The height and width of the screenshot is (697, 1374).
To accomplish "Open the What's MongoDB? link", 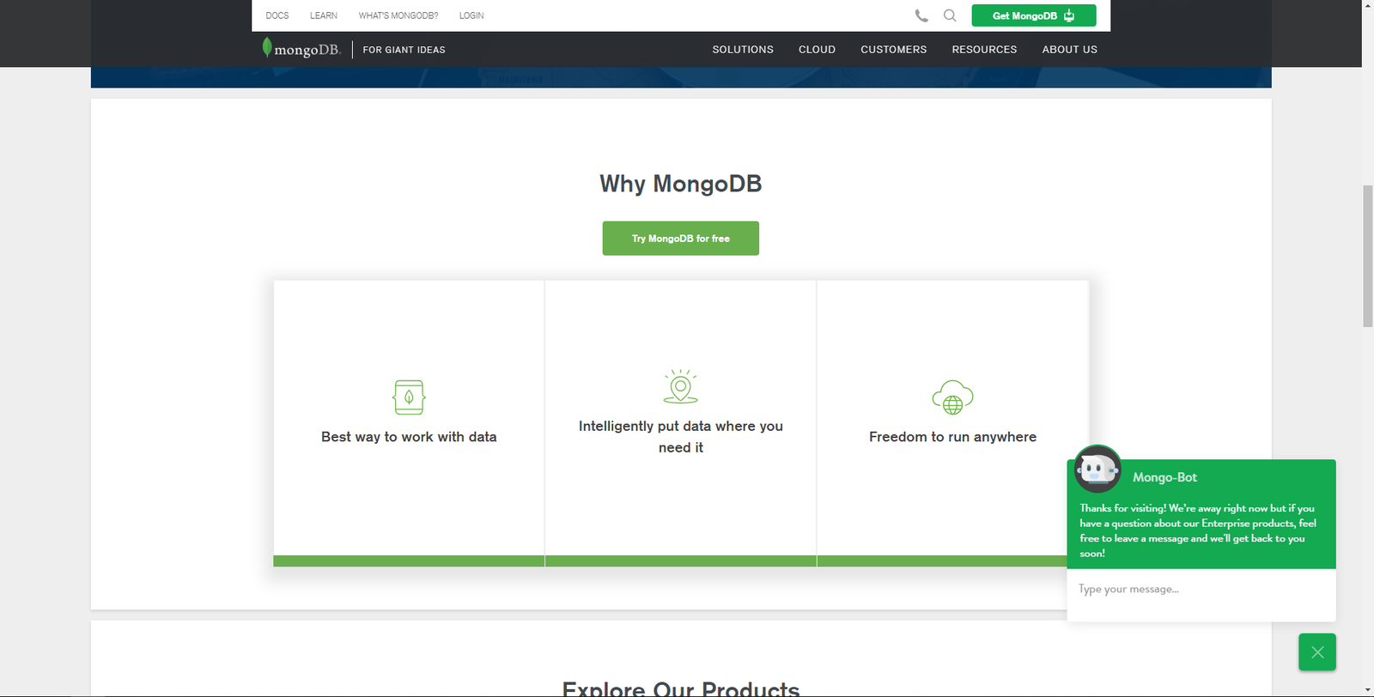I will click(x=398, y=15).
